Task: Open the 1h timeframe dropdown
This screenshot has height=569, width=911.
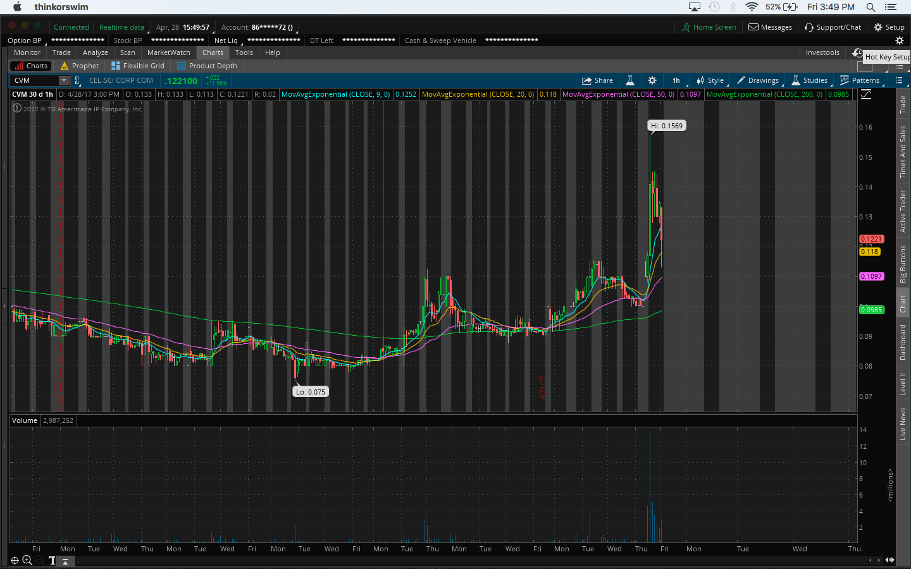Action: click(676, 80)
